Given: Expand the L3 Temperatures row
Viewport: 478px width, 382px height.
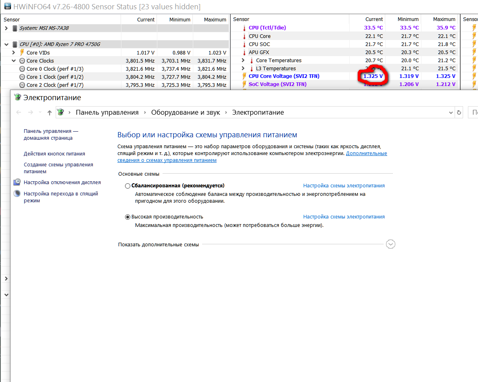Looking at the screenshot, I should (243, 68).
